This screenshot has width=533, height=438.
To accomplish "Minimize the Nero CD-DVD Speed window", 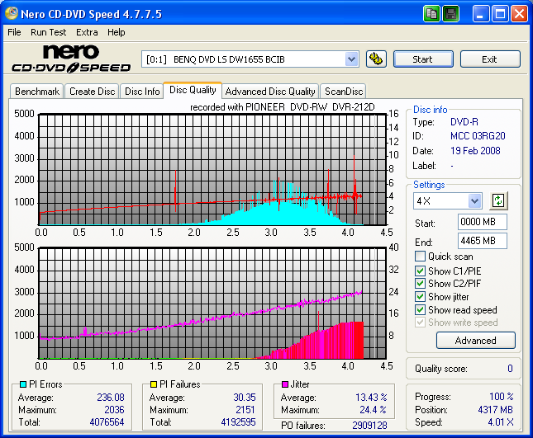I will (481, 14).
